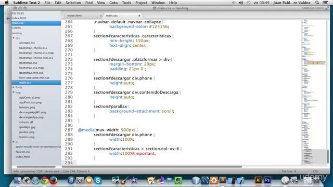Screen dimensions: 333x187
Task: Open the volume control in menu bar
Action: tap(240, 3)
